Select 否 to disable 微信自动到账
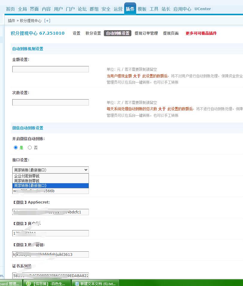Image resolution: width=243 pixels, height=286 pixels. point(30,148)
